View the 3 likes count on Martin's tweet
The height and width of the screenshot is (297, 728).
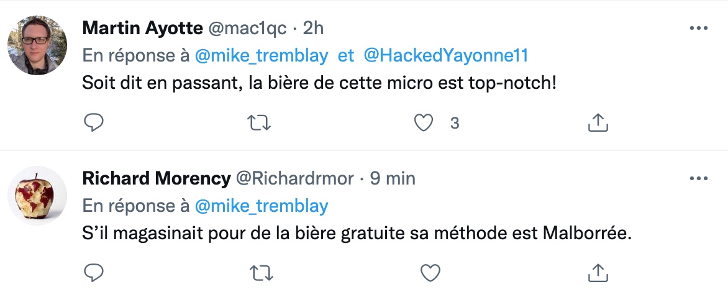coord(455,123)
